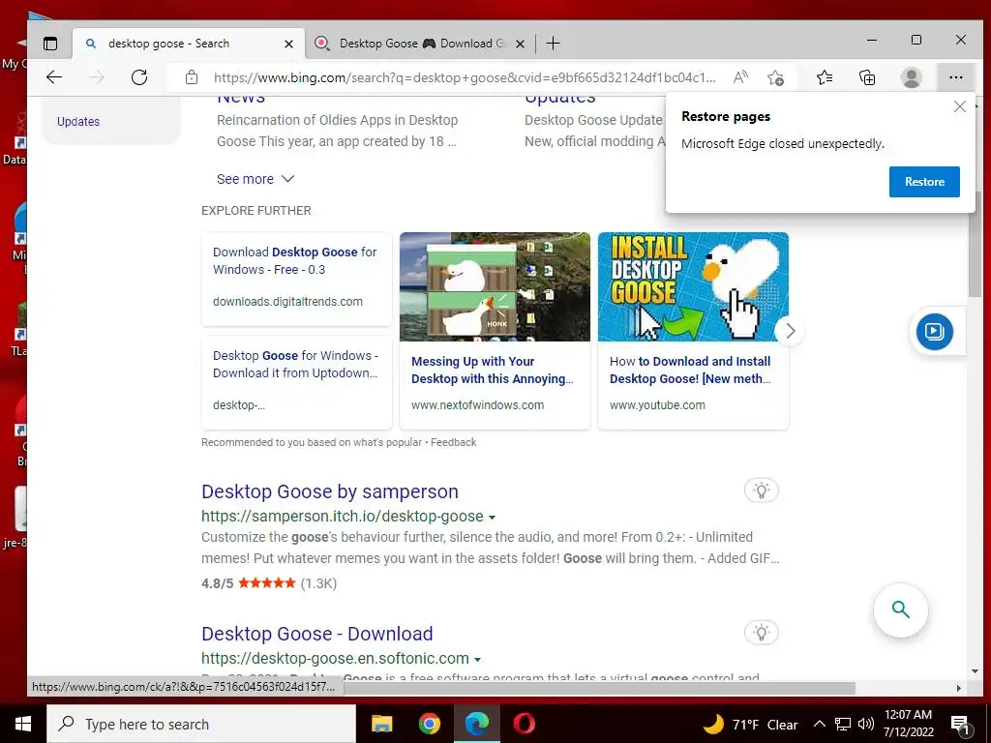991x743 pixels.
Task: Click the lightbulb icon beside Desktop Goose by samperson
Action: click(x=762, y=490)
